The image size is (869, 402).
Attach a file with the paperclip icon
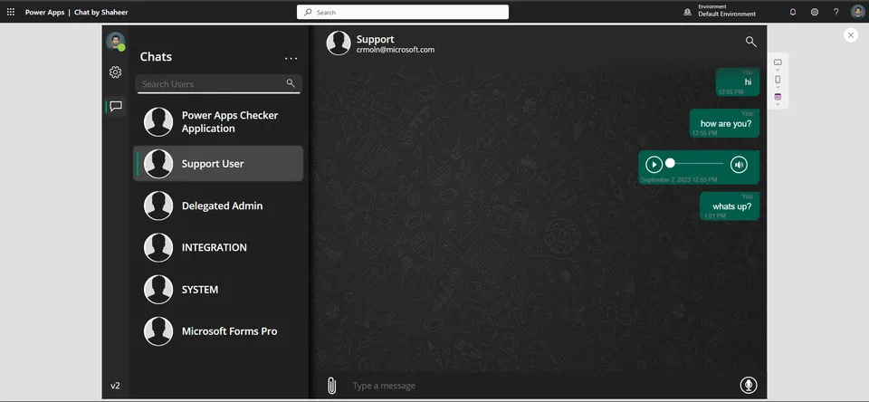331,386
